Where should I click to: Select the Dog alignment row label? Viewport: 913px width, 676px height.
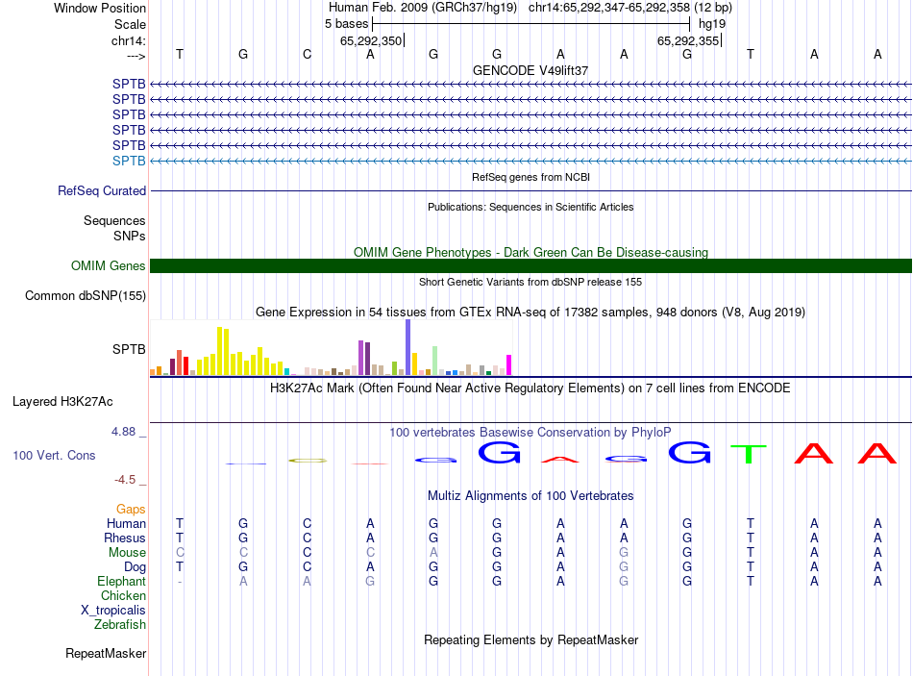(x=135, y=566)
